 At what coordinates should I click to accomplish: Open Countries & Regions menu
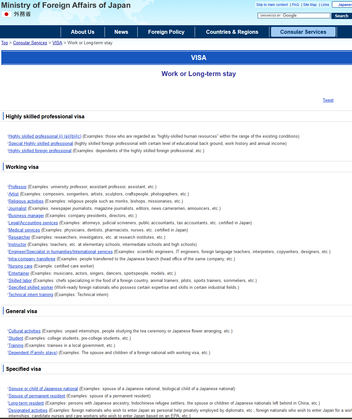click(232, 32)
